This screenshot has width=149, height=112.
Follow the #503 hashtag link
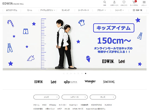pyautogui.click(x=44, y=105)
